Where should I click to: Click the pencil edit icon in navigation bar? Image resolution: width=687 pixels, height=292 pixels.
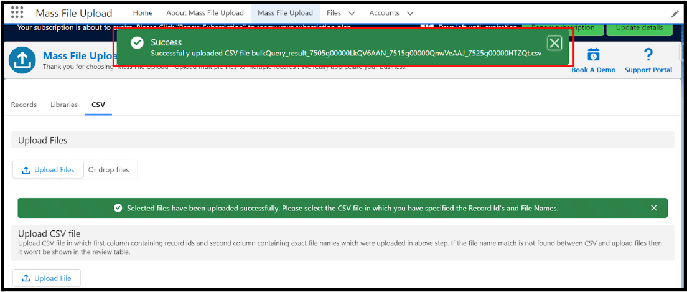click(x=675, y=14)
